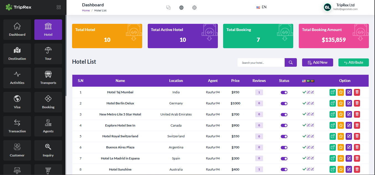This screenshot has width=375, height=175.
Task: Follow the Home breadcrumb link
Action: click(86, 10)
